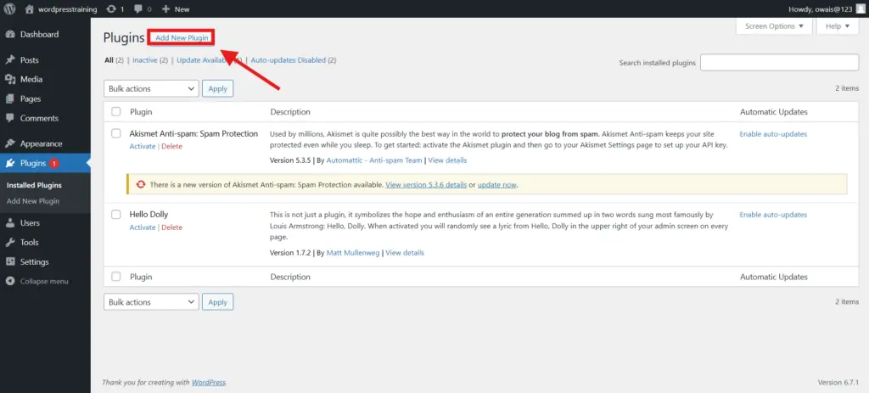Click the Plugins plug icon in sidebar
Screen dimensions: 869x393
[x=10, y=163]
